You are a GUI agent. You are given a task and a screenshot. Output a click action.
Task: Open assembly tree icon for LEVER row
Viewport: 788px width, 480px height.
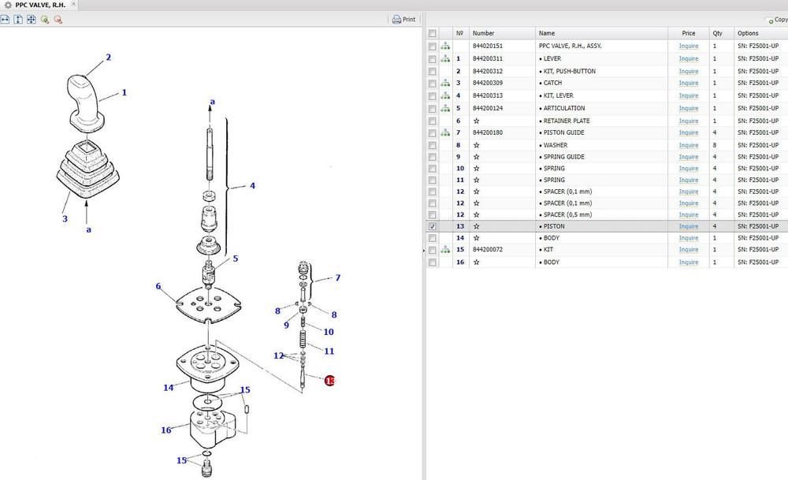click(x=445, y=58)
